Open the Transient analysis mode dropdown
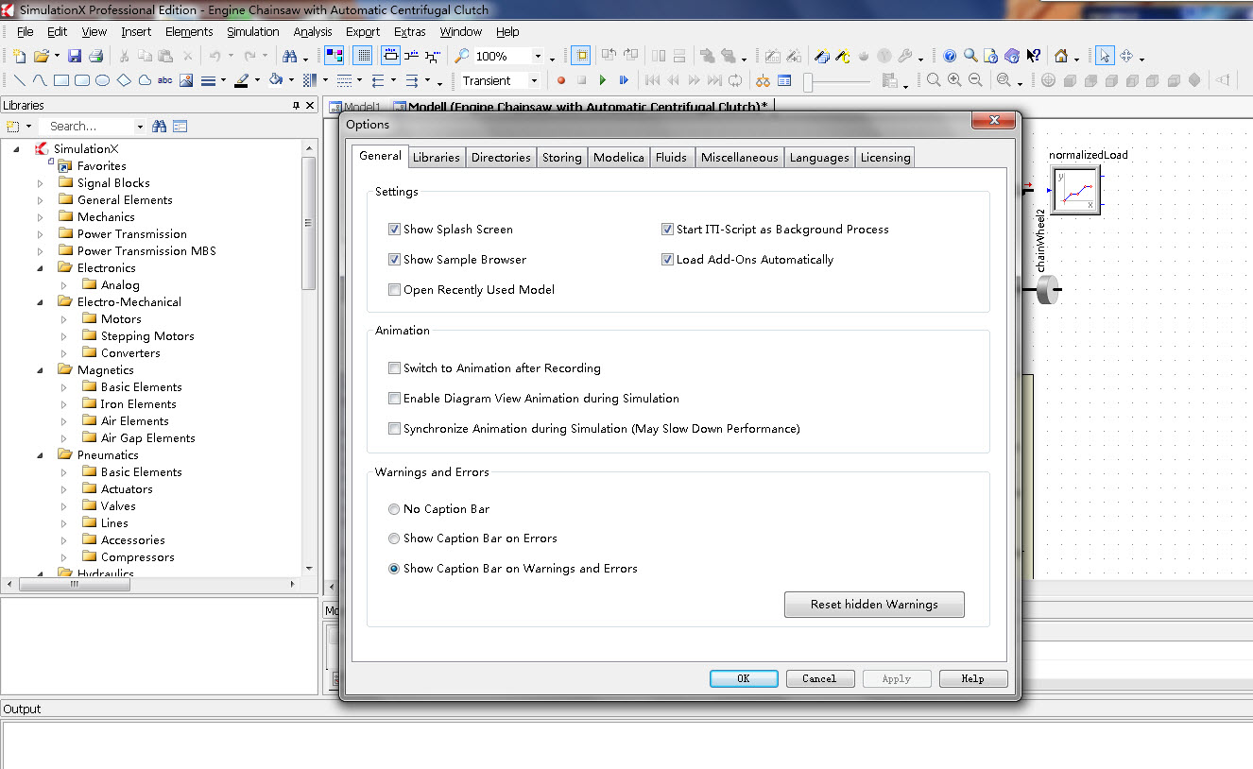Screen dimensions: 1253x769 (534, 81)
